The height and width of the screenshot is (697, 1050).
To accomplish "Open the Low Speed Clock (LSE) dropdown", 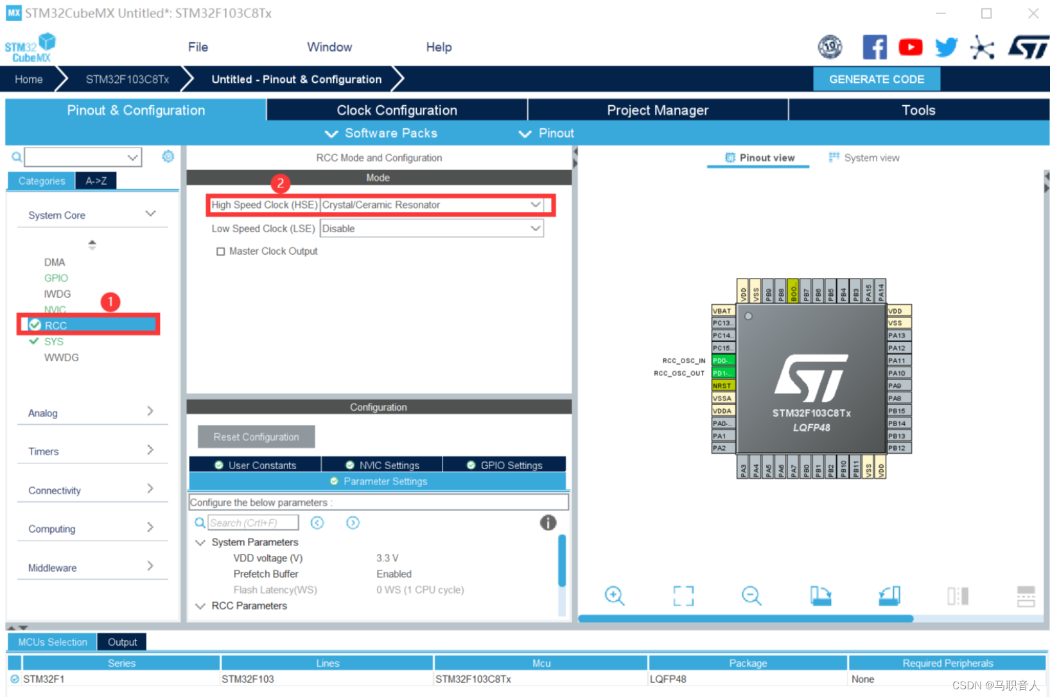I will coord(432,228).
